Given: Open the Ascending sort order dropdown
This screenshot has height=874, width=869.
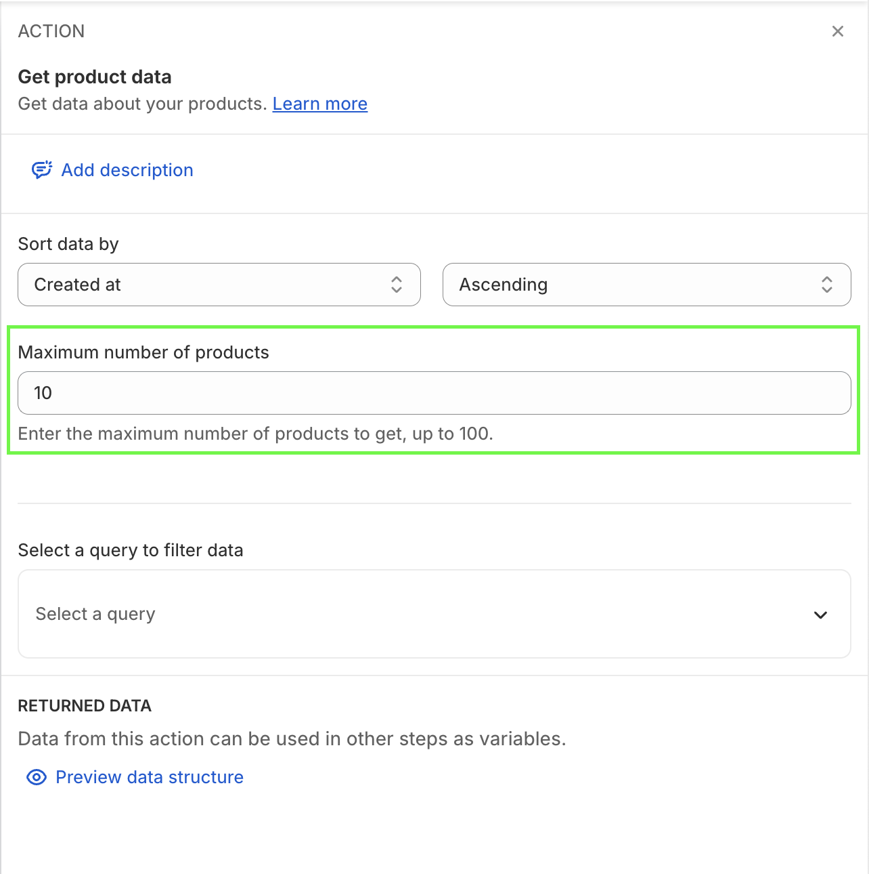Looking at the screenshot, I should pyautogui.click(x=636, y=285).
